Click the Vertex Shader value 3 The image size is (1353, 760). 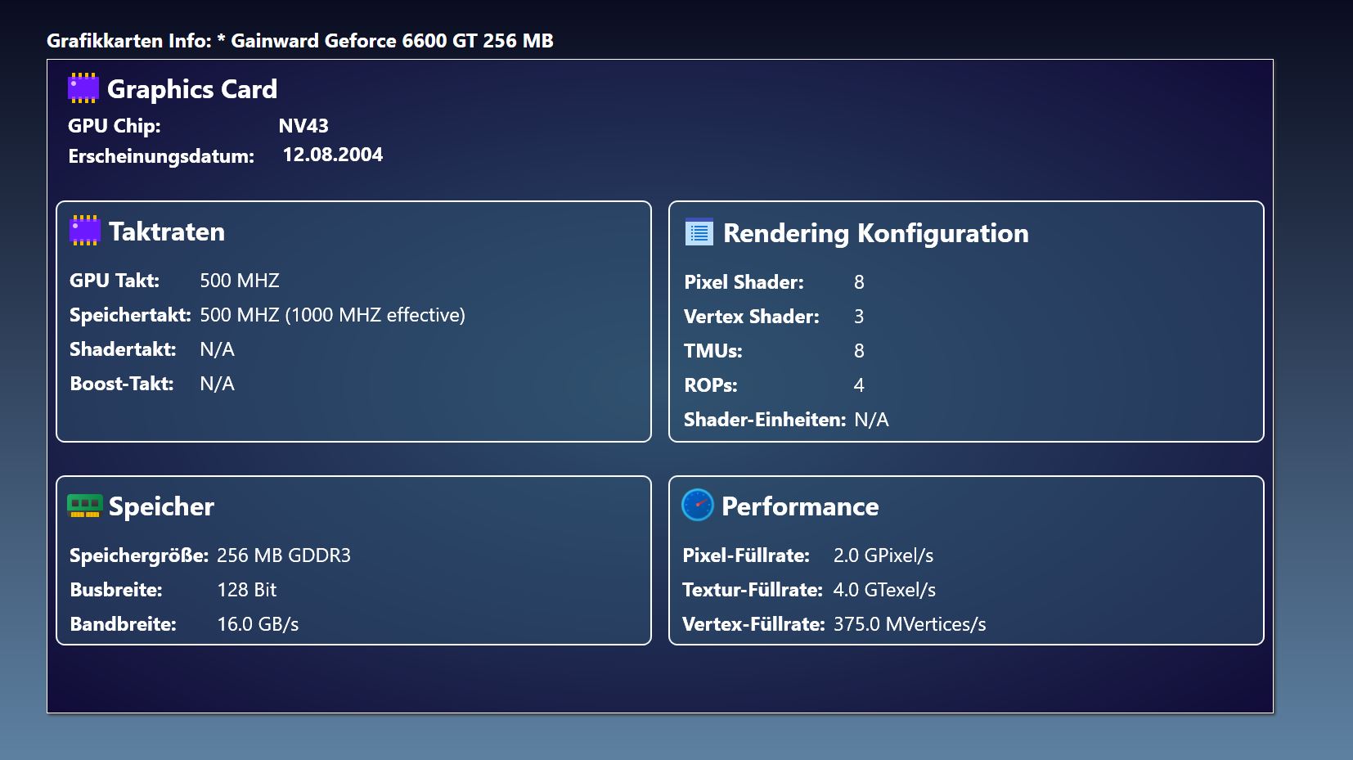point(859,317)
